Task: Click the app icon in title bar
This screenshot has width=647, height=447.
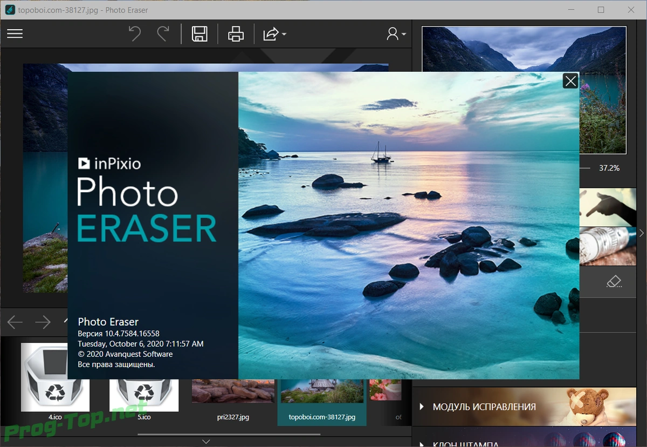Action: (9, 10)
